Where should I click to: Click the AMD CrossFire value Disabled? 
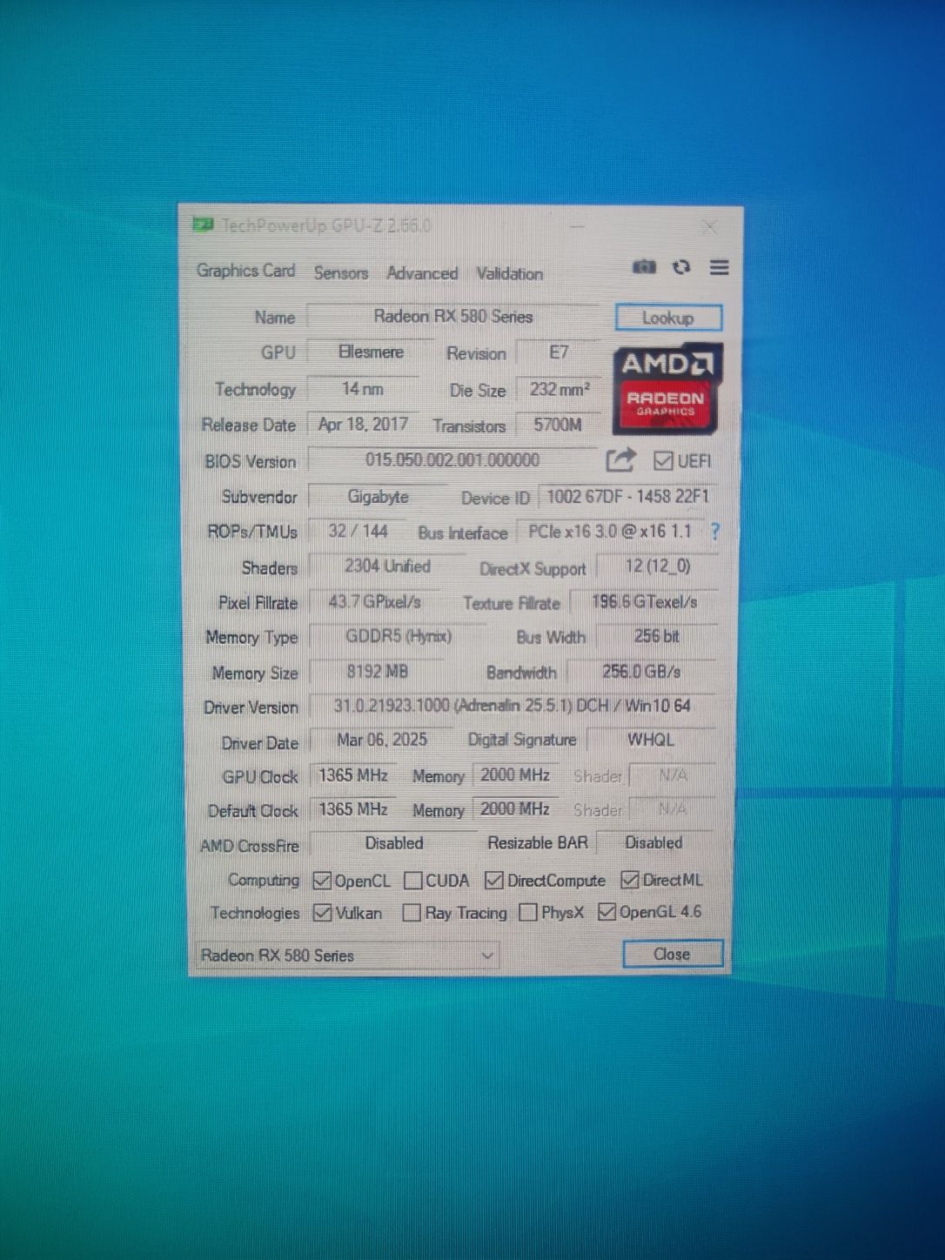click(x=394, y=843)
